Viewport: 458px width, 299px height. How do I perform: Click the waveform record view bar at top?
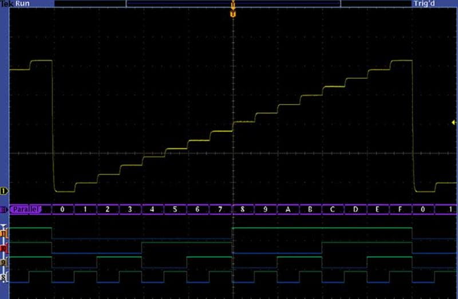233,3
